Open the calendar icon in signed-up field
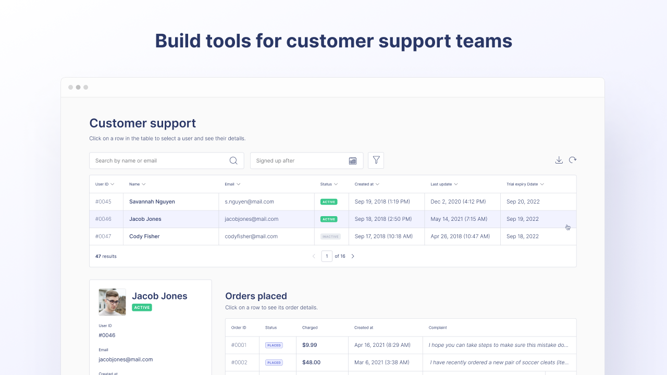Screen dimensions: 667x375 click(352, 160)
